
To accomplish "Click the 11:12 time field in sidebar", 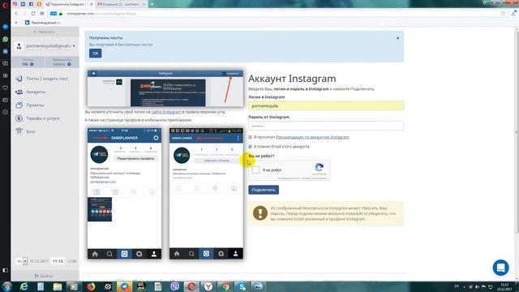I will click(x=58, y=261).
